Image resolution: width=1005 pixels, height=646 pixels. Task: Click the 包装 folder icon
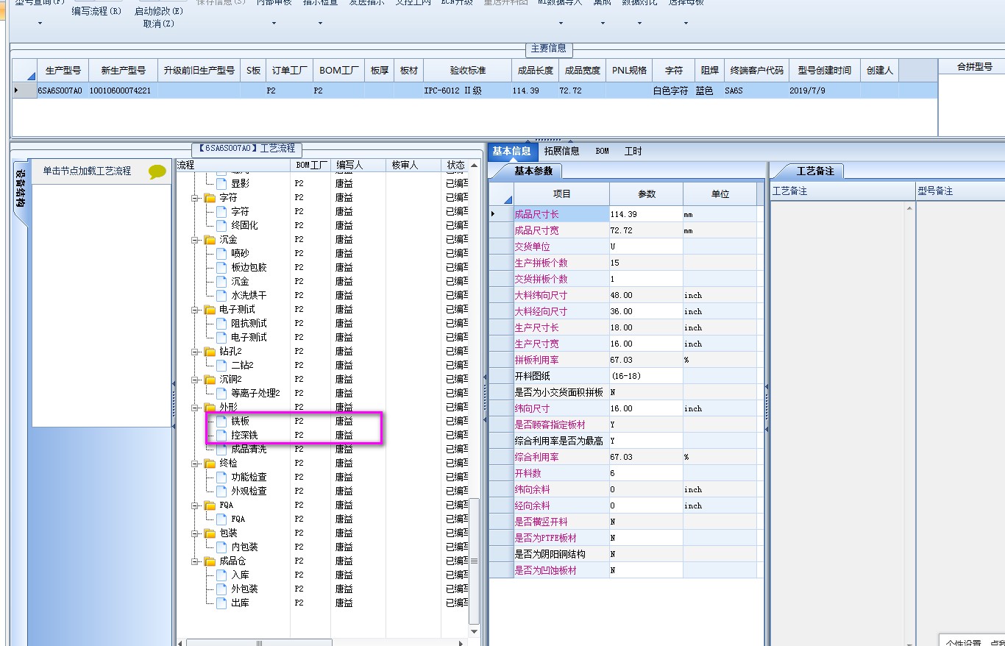[210, 533]
